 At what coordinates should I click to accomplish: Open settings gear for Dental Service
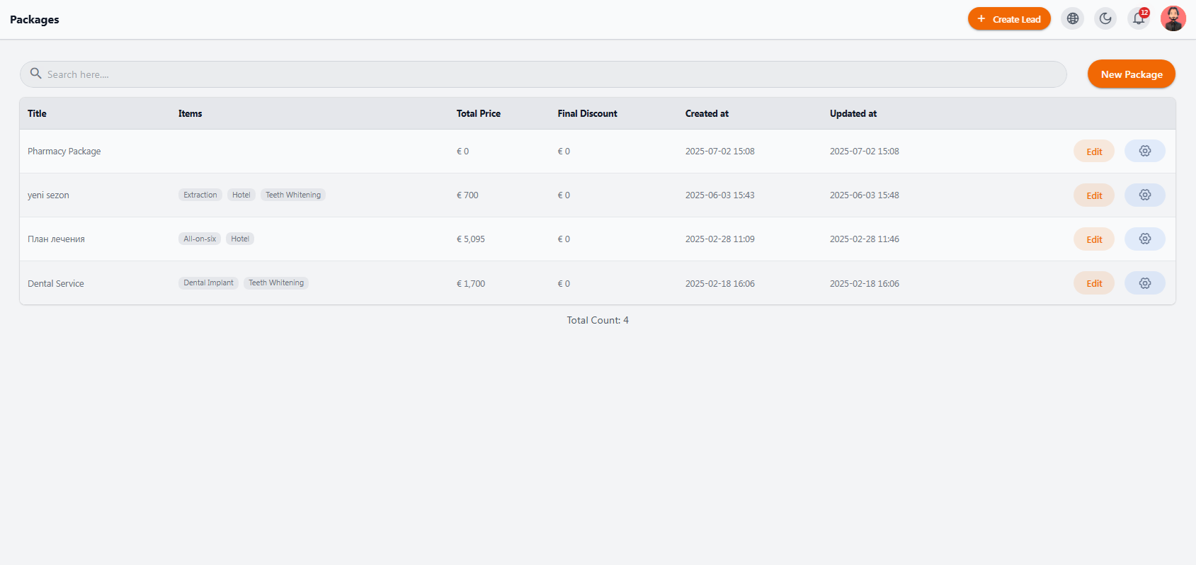pyautogui.click(x=1144, y=283)
